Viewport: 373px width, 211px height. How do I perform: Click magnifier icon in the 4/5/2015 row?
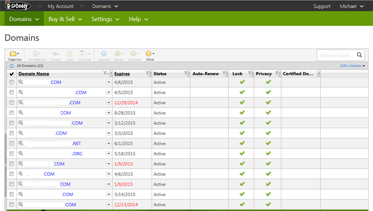[21, 92]
